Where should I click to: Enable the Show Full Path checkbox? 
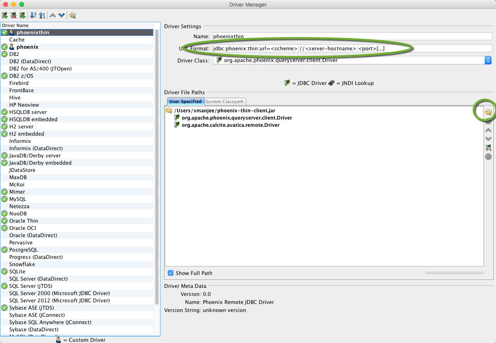tap(171, 273)
